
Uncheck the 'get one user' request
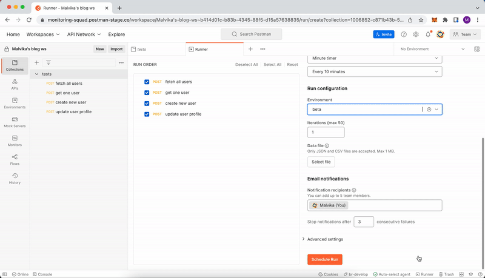point(147,93)
